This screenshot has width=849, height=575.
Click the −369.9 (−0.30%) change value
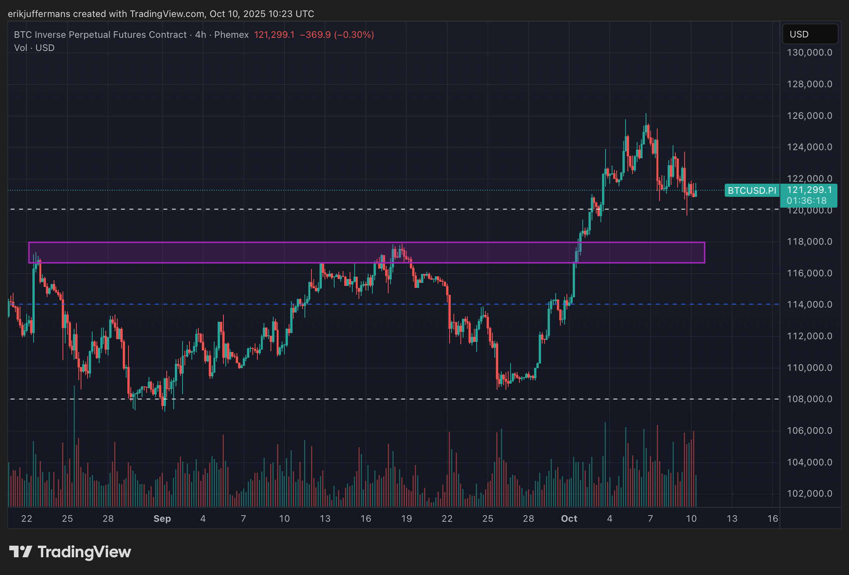point(337,35)
